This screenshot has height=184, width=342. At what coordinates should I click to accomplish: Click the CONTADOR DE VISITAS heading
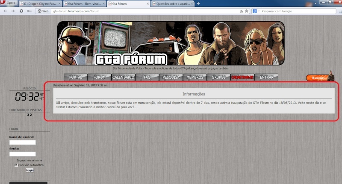(25, 110)
